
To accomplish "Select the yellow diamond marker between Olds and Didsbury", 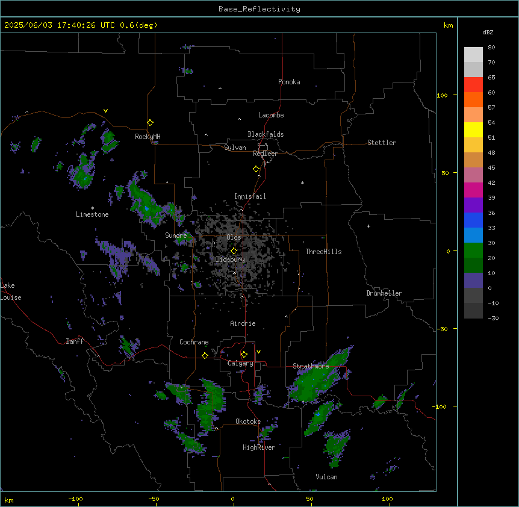I will tap(234, 251).
